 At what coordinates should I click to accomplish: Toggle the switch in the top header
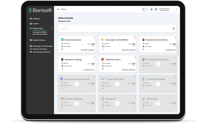145,9
